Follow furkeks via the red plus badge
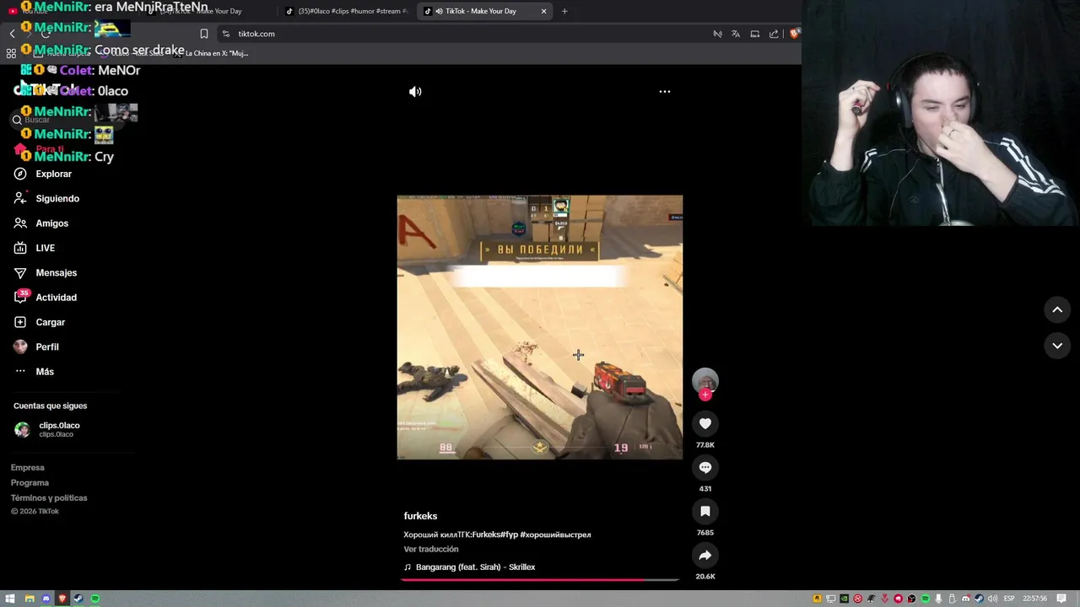 (x=705, y=395)
